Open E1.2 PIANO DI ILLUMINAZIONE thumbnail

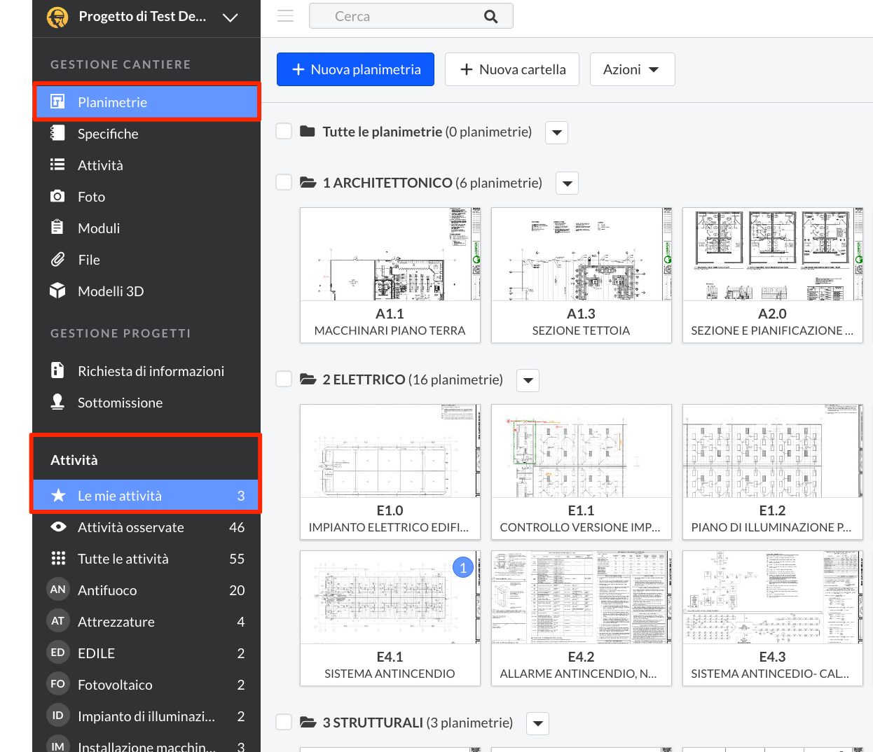tap(773, 451)
